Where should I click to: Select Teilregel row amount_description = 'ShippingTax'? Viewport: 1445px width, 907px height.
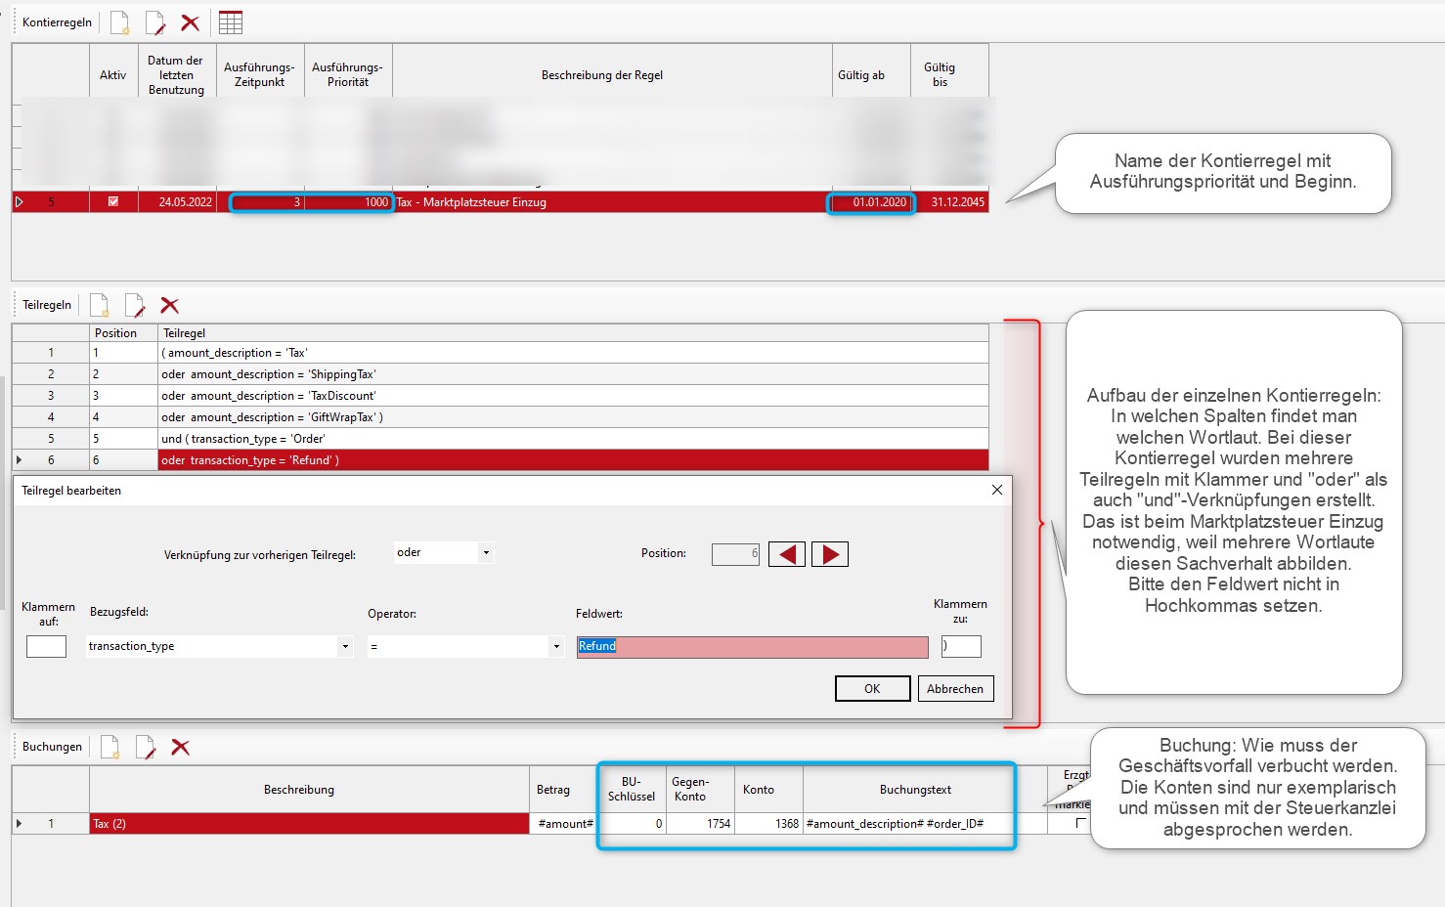click(572, 374)
